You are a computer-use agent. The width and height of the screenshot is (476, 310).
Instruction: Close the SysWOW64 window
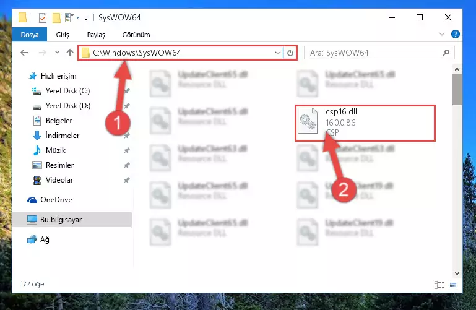click(448, 17)
